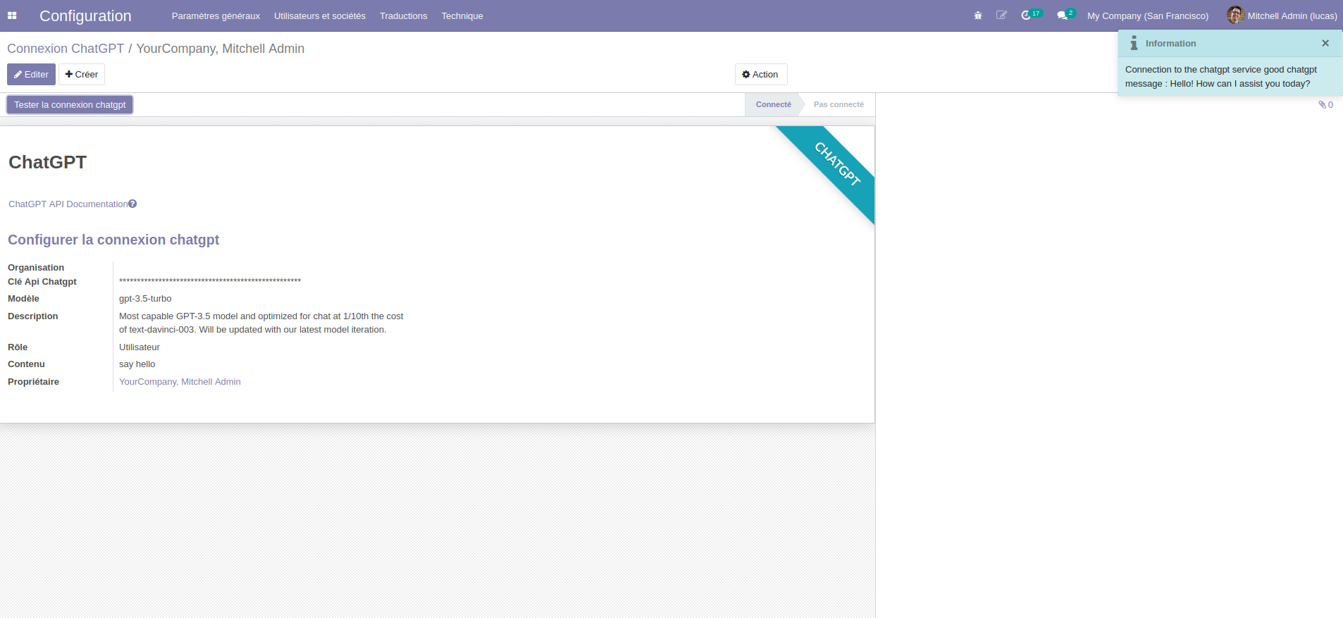Open the apps grid home menu icon
The height and width of the screenshot is (618, 1343).
click(x=12, y=16)
